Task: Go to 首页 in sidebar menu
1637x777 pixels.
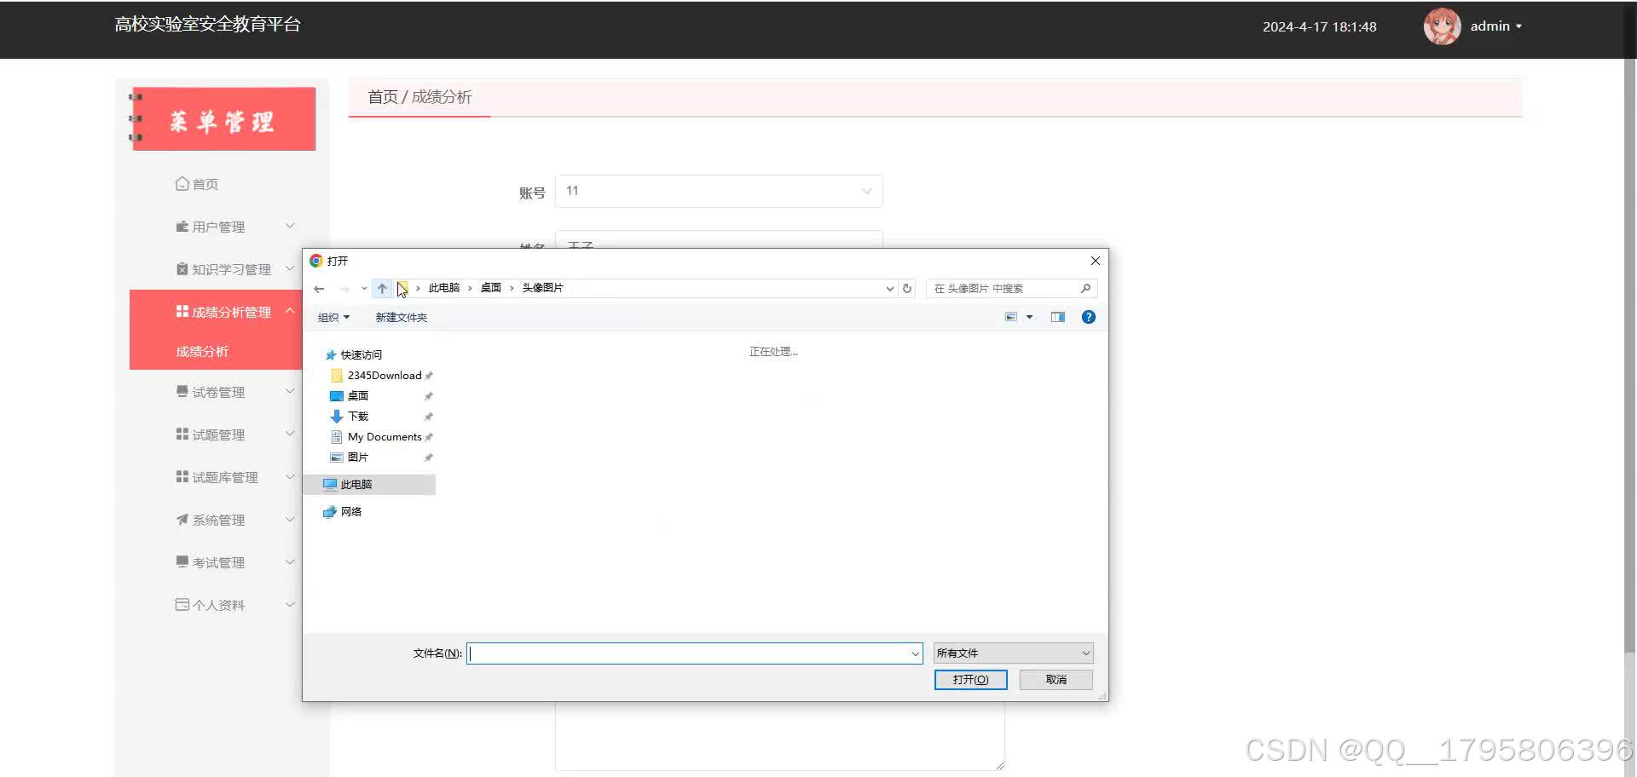Action: coord(197,184)
